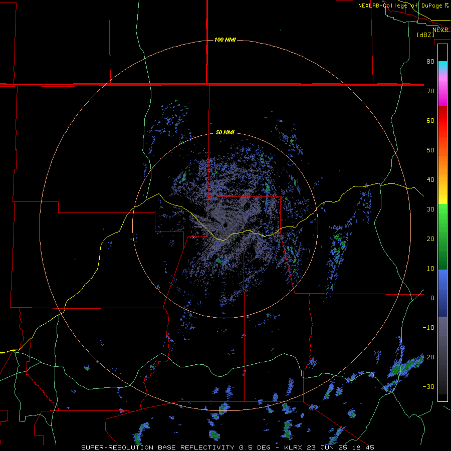
Task: Click the bright green segment of color bar
Action: (x=442, y=215)
